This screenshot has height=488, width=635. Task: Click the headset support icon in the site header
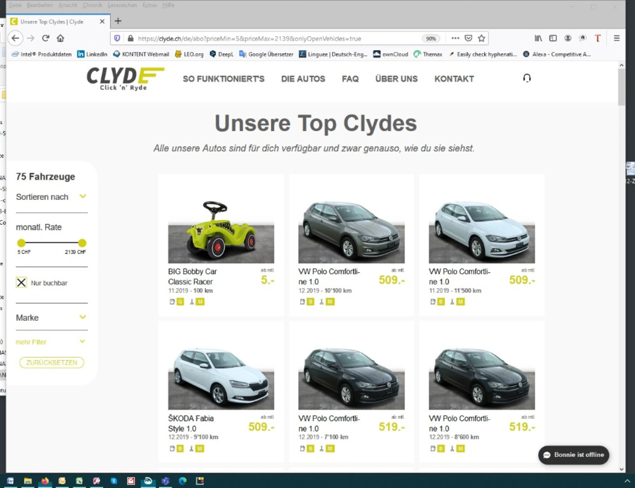click(527, 78)
